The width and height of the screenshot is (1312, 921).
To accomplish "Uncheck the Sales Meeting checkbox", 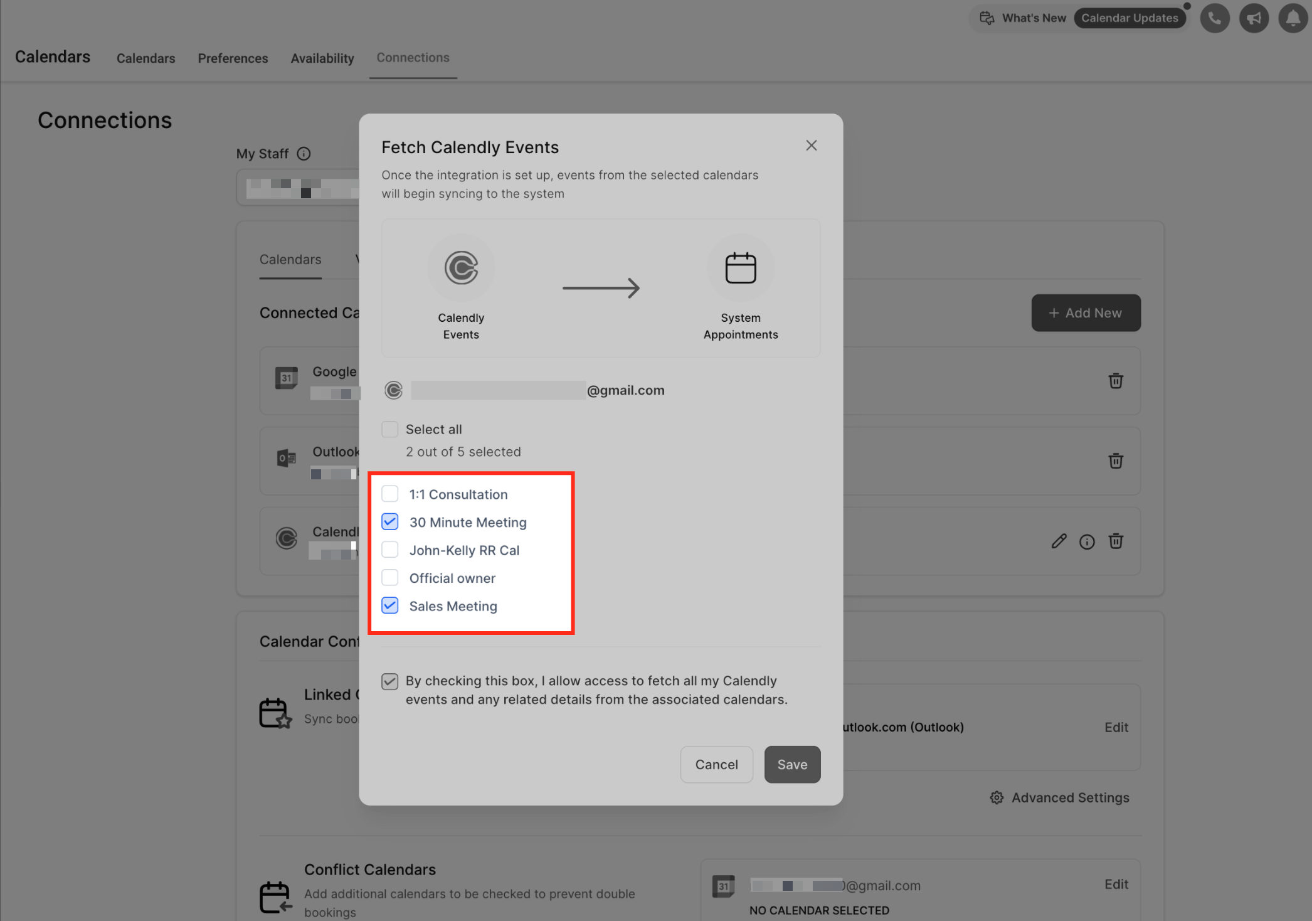I will pos(389,606).
